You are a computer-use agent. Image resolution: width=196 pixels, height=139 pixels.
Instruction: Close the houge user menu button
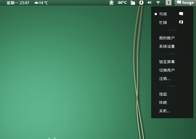tap(185, 3)
